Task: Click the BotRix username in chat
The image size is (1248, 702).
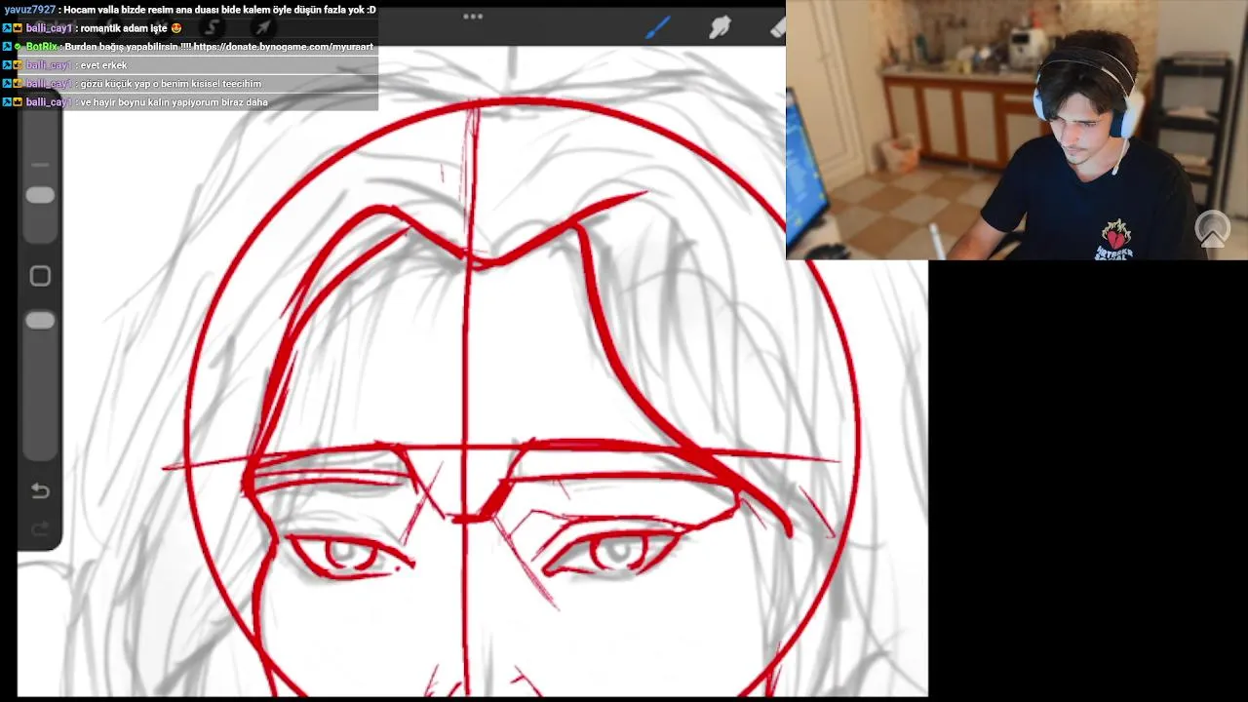Action: pyautogui.click(x=42, y=47)
